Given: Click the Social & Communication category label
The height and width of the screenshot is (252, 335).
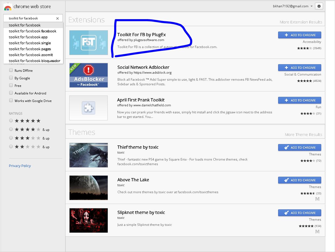Looking at the screenshot, I should tap(303, 74).
